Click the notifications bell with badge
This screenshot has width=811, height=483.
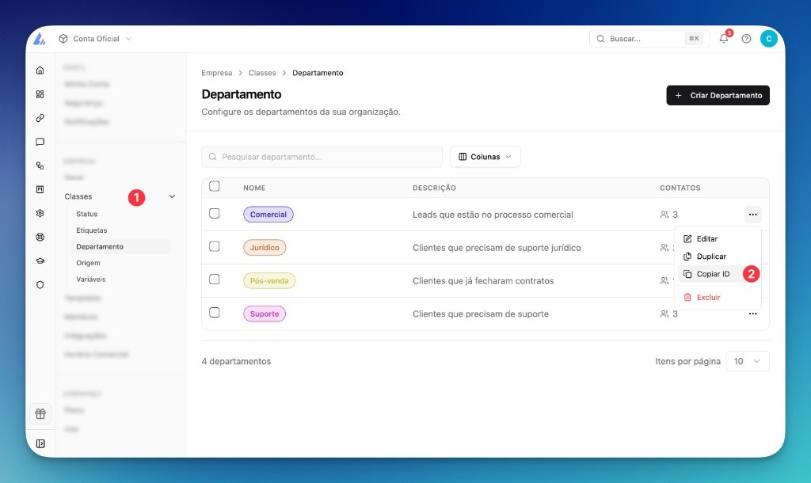pos(723,39)
